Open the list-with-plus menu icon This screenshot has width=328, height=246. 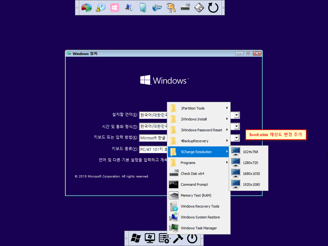[x=164, y=238]
